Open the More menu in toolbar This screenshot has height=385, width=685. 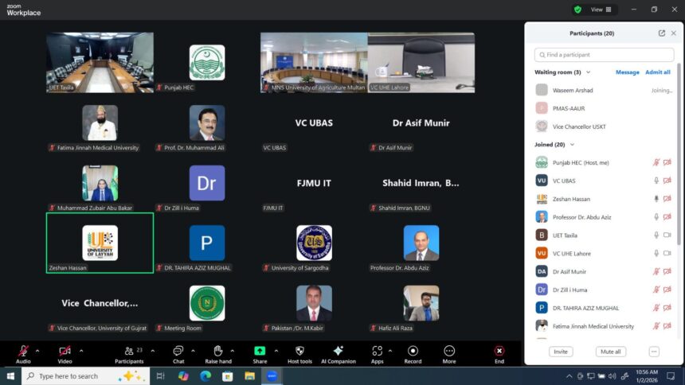coord(449,351)
